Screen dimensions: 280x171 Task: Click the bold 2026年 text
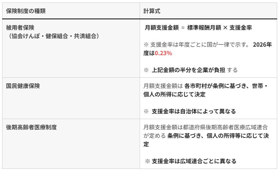pos(262,45)
